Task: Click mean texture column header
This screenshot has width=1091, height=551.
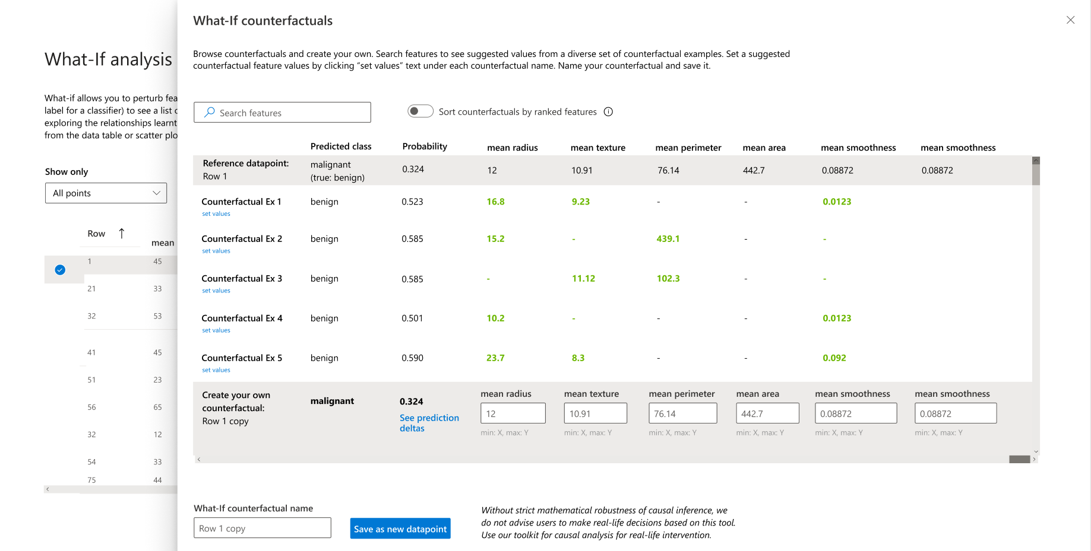Action: (598, 148)
